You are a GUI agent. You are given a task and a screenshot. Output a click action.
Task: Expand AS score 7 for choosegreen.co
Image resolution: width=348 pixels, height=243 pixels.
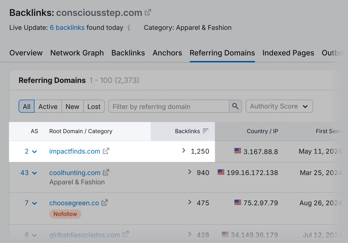(31, 203)
